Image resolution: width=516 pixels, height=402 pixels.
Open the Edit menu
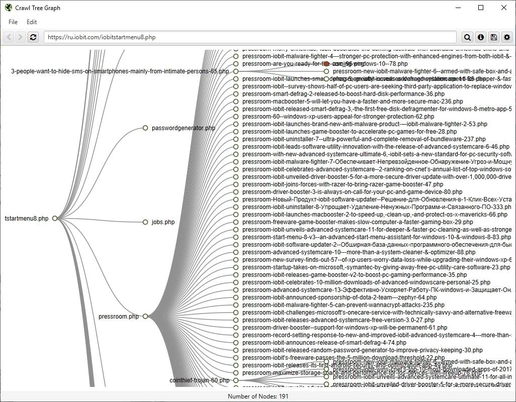click(32, 22)
